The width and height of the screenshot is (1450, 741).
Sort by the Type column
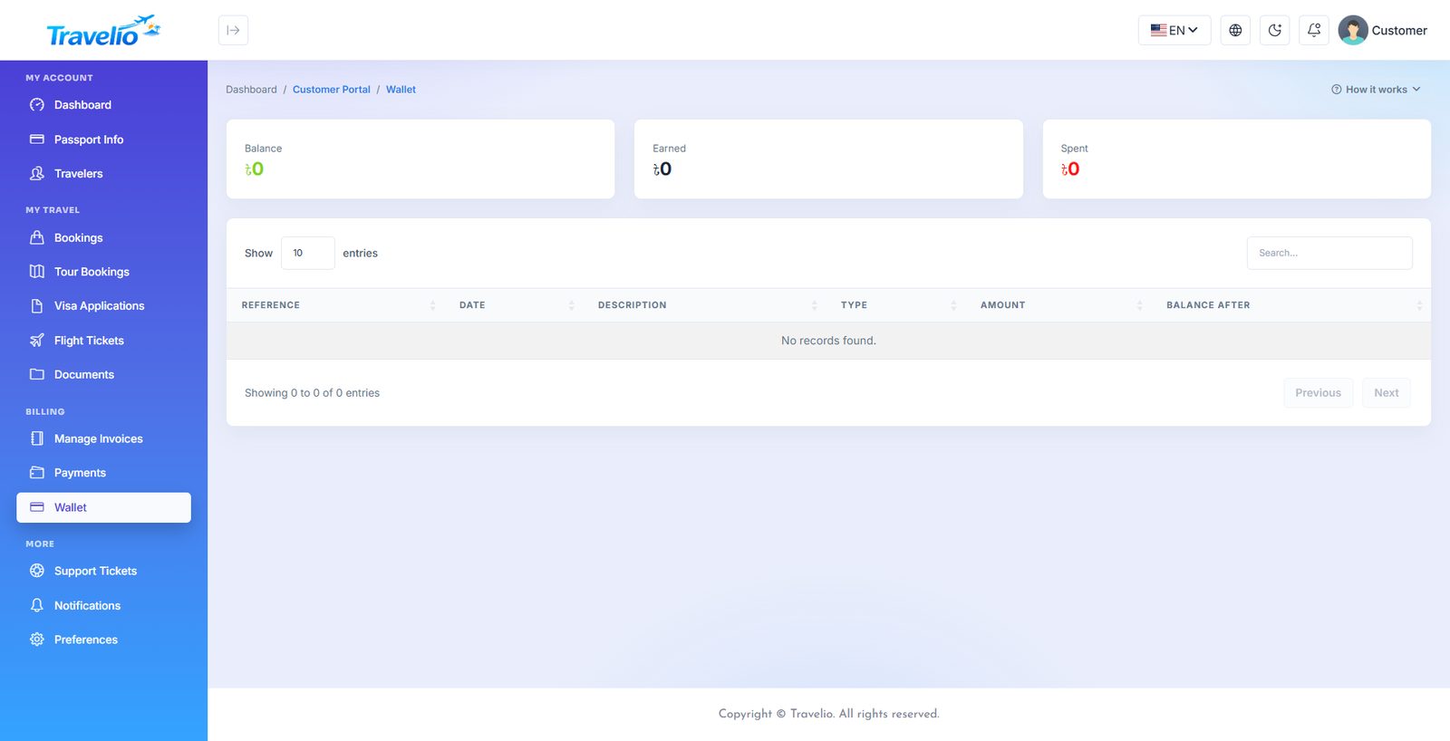896,305
